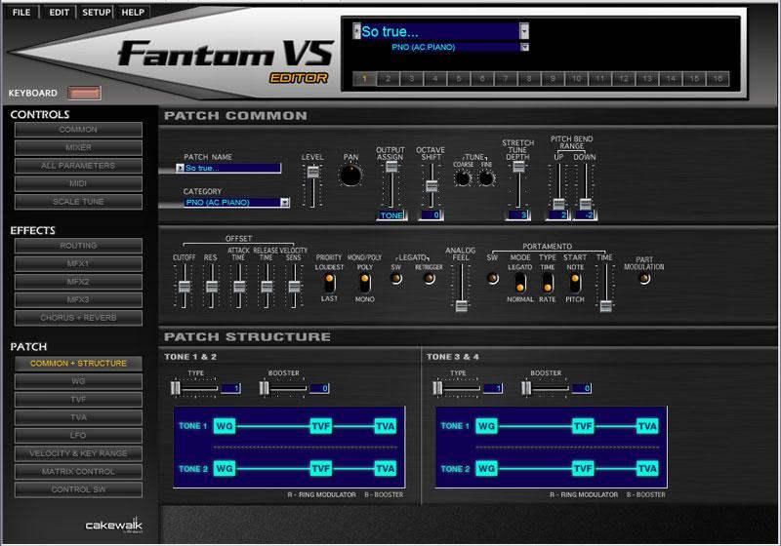The image size is (781, 546).
Task: Click the STRETCH TUNE DEPTH slider
Action: (x=518, y=167)
